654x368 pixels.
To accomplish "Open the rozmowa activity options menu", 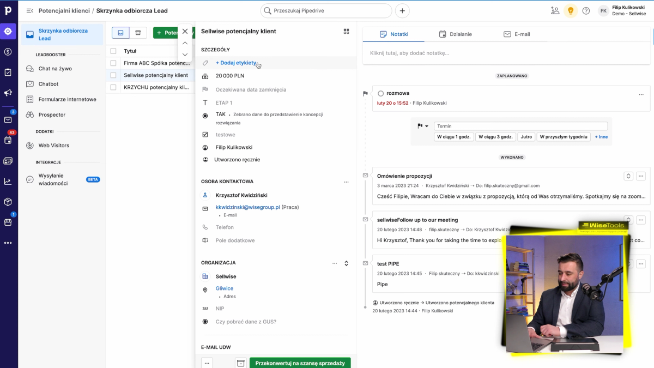I will 641,94.
